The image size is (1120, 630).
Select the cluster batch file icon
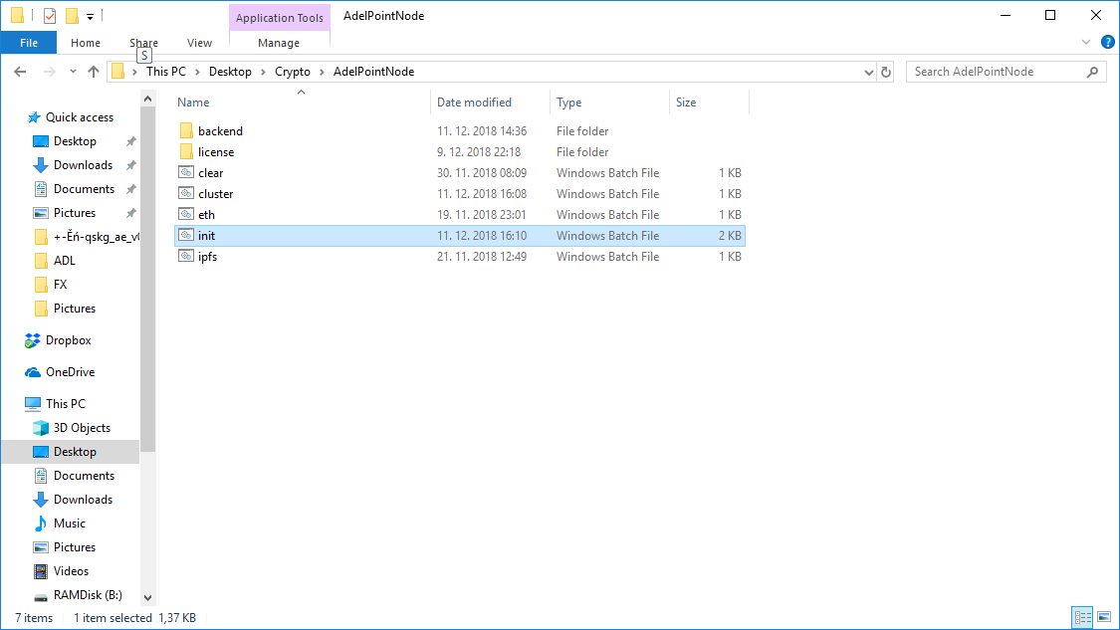(x=186, y=193)
